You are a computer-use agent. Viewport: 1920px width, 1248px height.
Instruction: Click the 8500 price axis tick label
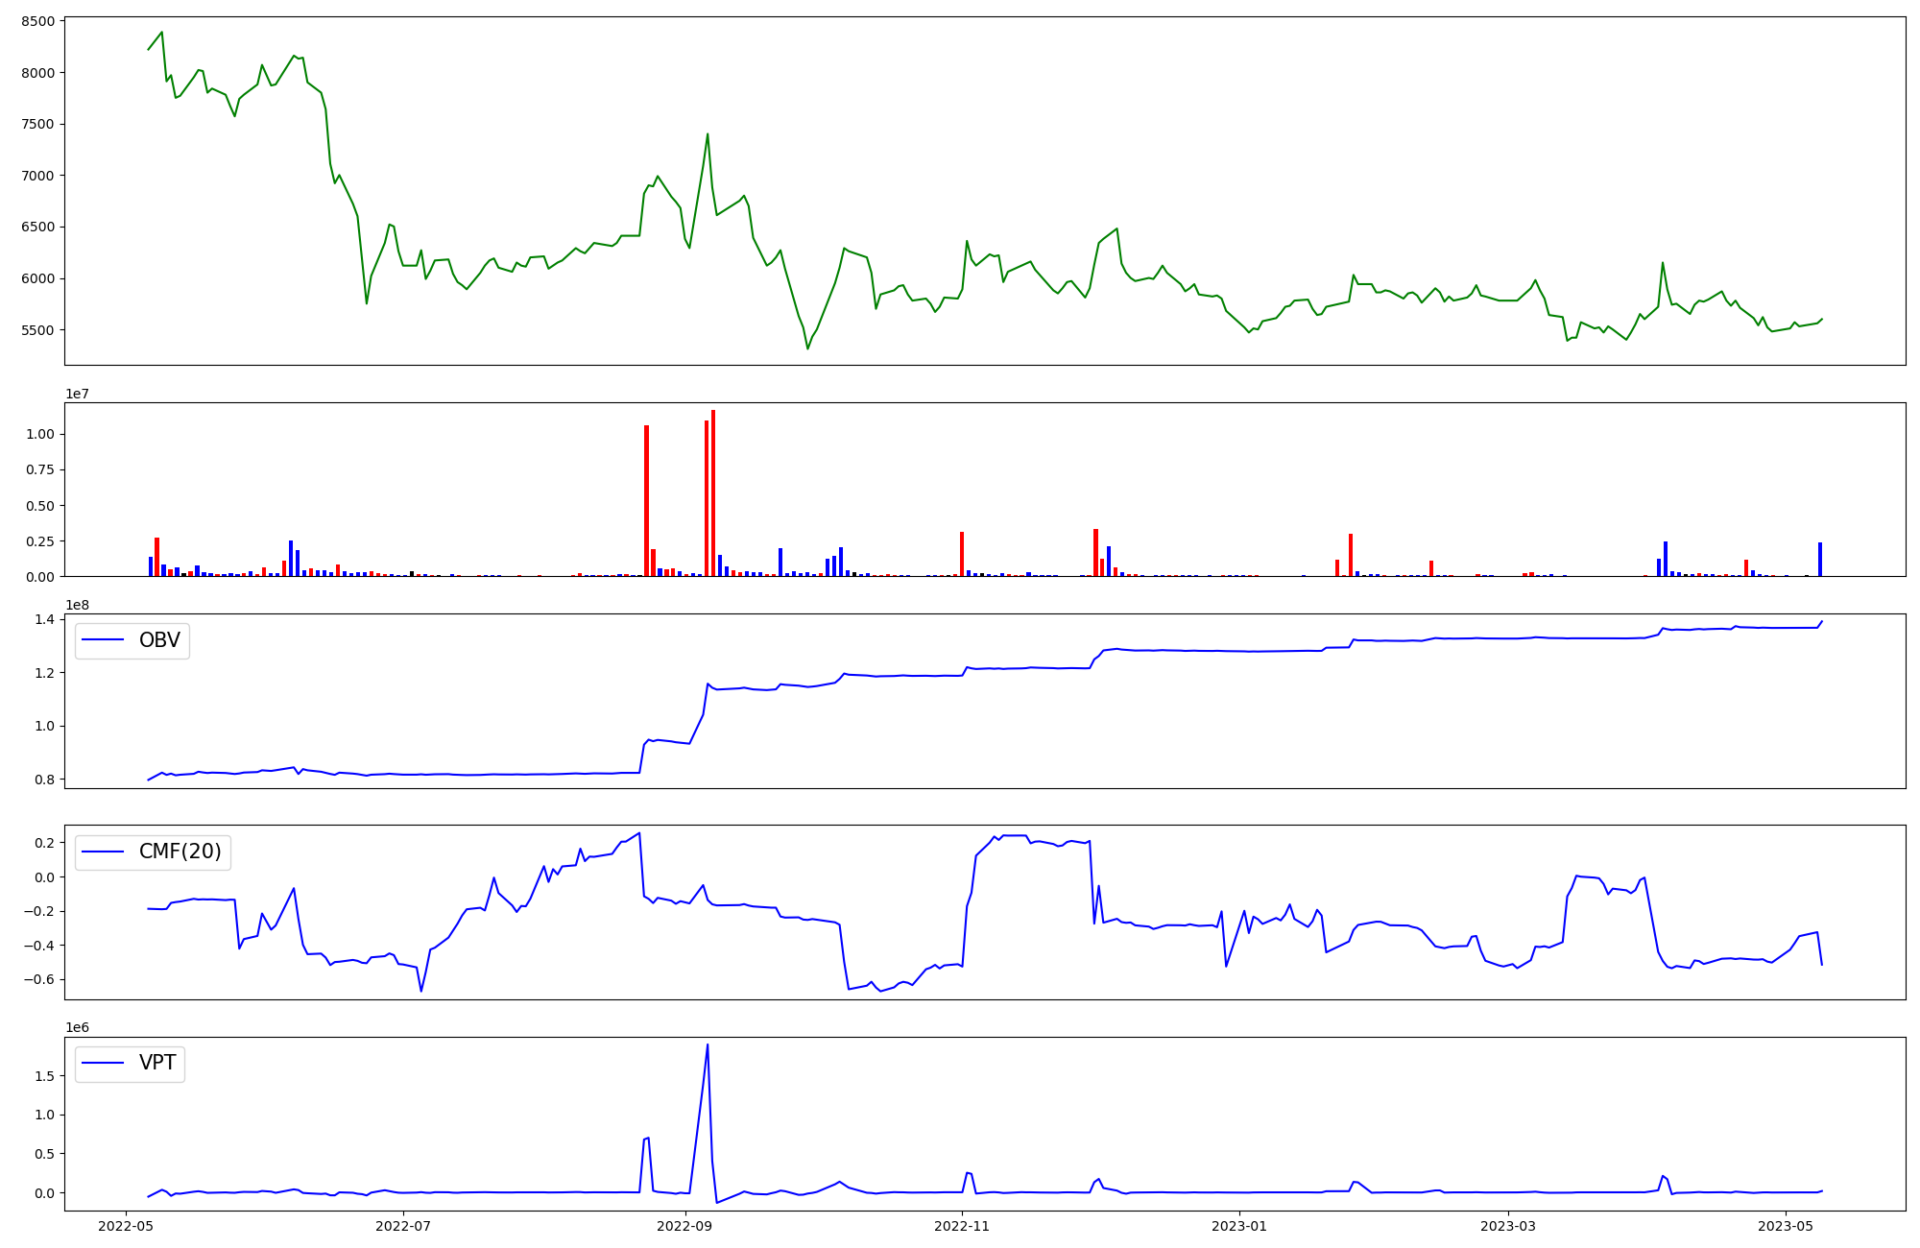(39, 21)
